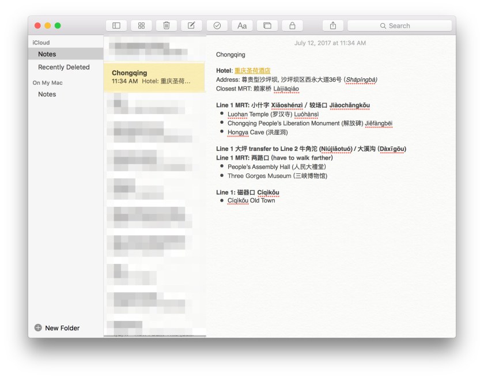Click the photo browser toolbar icon

coord(267,25)
